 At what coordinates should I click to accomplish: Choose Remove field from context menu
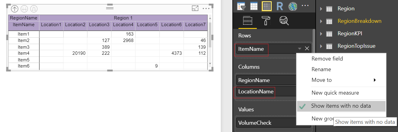[x=341, y=59]
